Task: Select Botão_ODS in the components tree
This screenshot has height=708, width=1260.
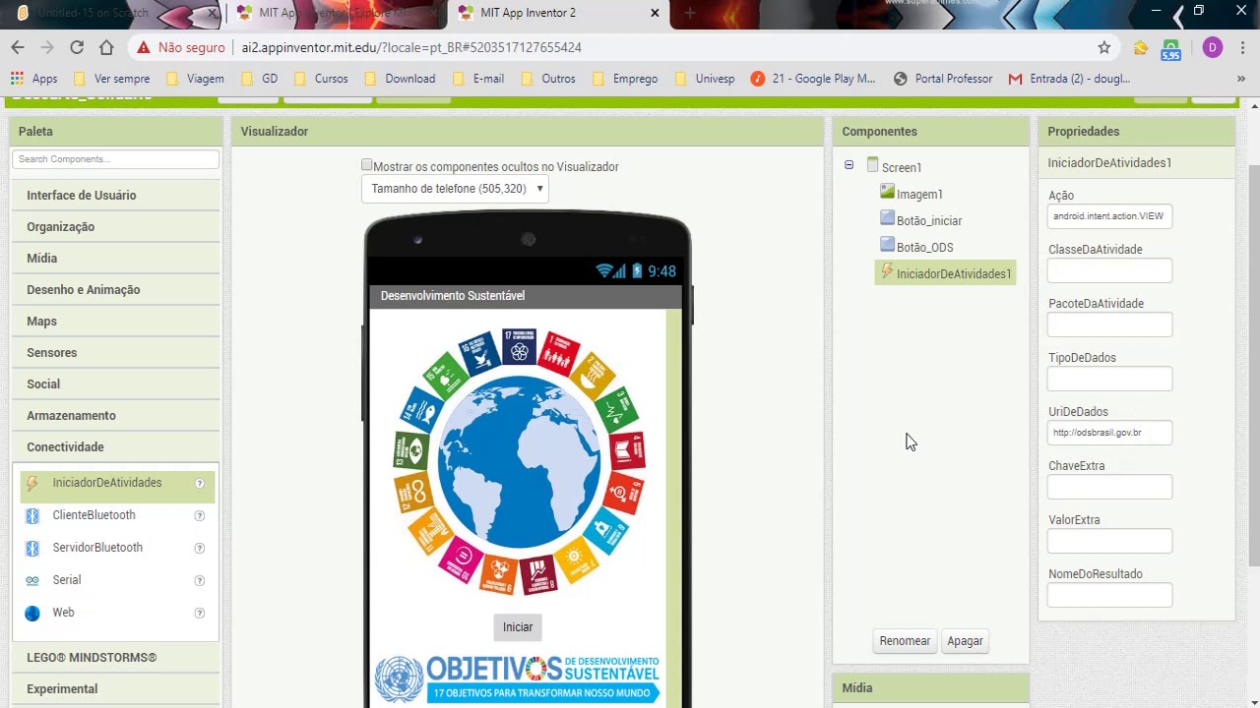Action: (x=916, y=247)
